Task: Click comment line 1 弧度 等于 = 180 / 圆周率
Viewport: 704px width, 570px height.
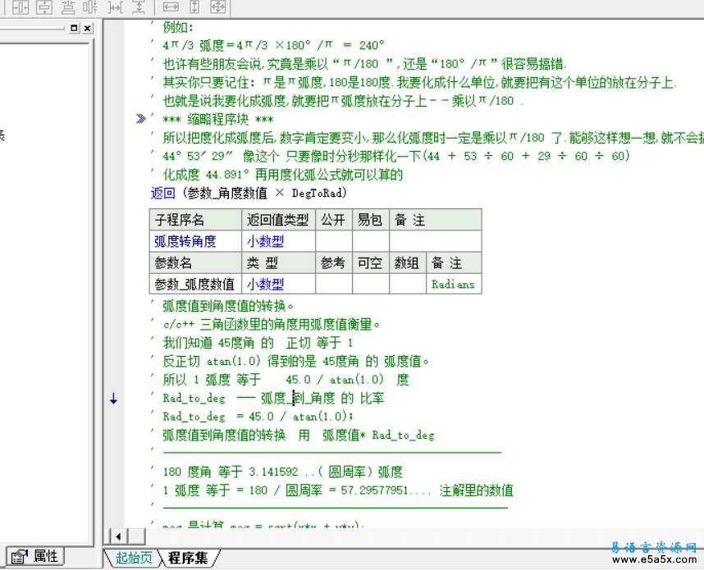Action: 338,490
